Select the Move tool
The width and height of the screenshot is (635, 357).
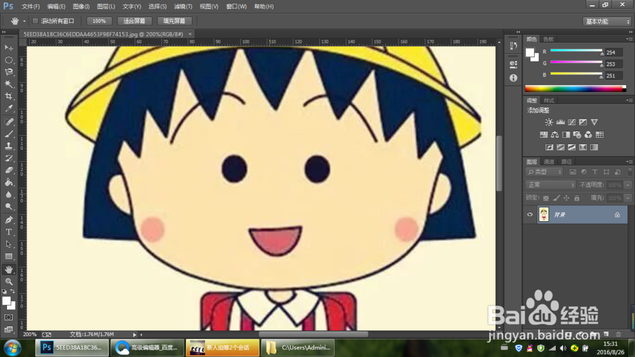pos(8,48)
